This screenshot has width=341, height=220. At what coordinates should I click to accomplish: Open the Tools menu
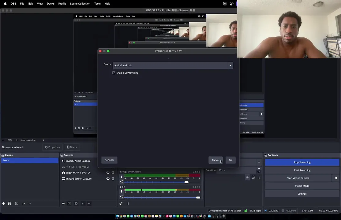[97, 4]
